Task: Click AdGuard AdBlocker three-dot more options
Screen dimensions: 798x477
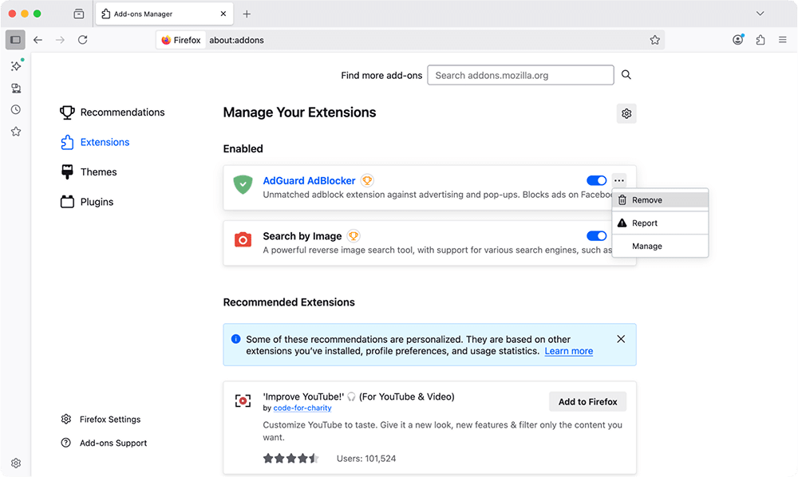Action: coord(619,181)
